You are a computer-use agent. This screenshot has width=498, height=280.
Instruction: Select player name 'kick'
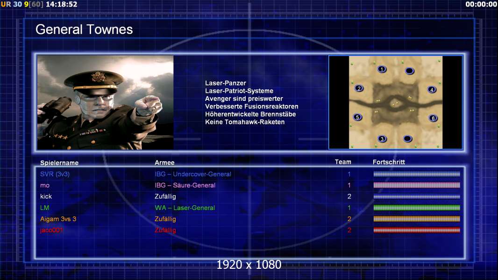click(46, 196)
